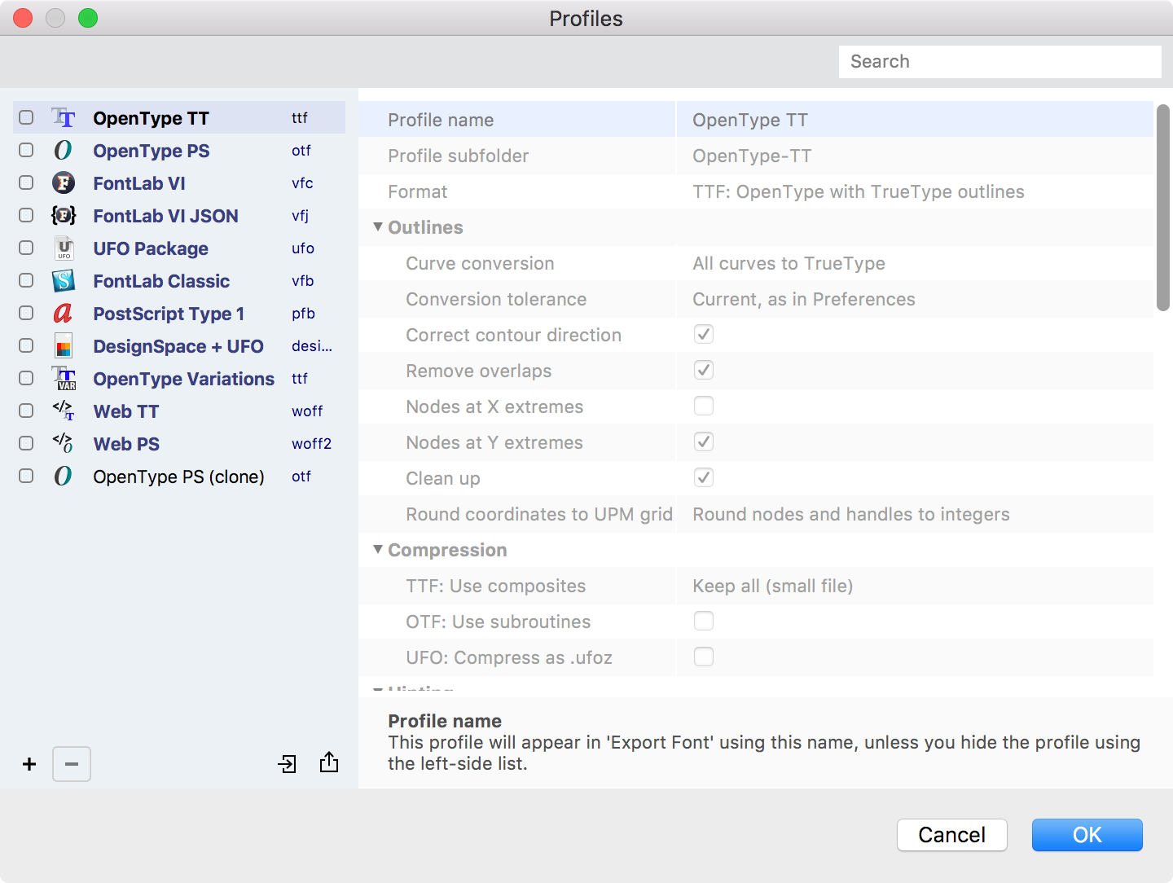The width and height of the screenshot is (1173, 883).
Task: Uncheck Correct contour direction
Action: [x=704, y=334]
